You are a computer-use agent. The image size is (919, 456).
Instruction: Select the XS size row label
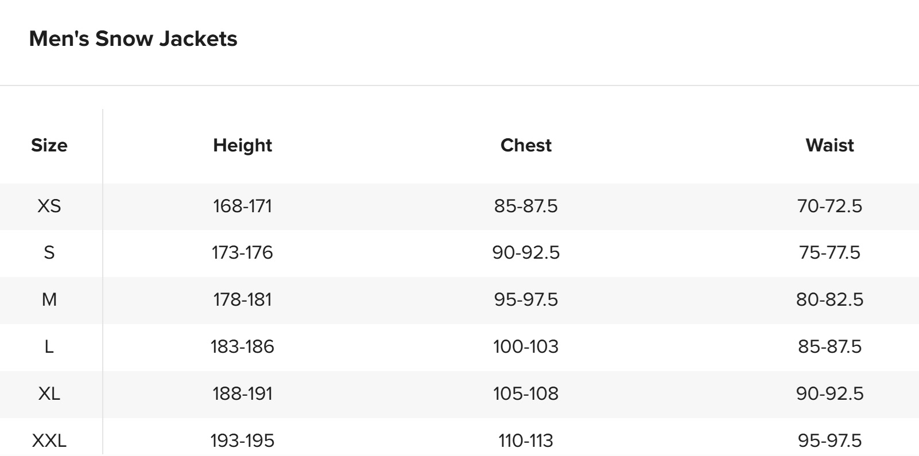pyautogui.click(x=49, y=206)
